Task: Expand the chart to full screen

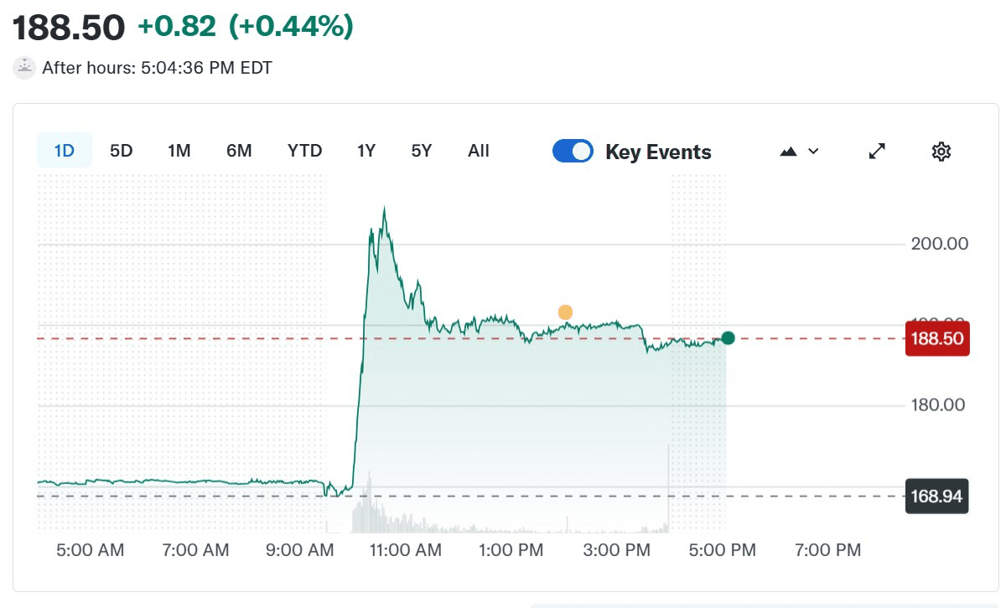Action: 877,152
